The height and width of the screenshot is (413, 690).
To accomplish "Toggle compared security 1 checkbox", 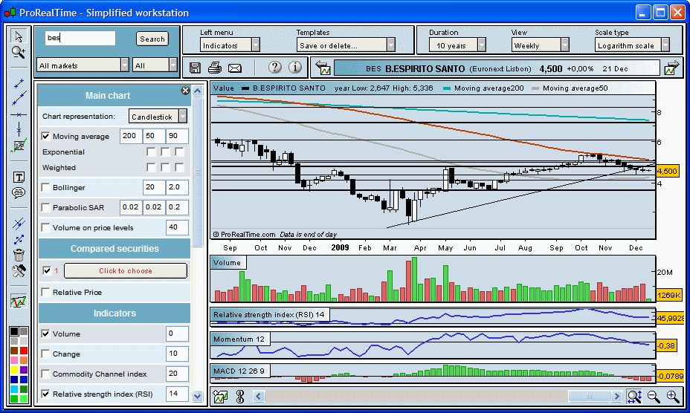I will point(47,270).
